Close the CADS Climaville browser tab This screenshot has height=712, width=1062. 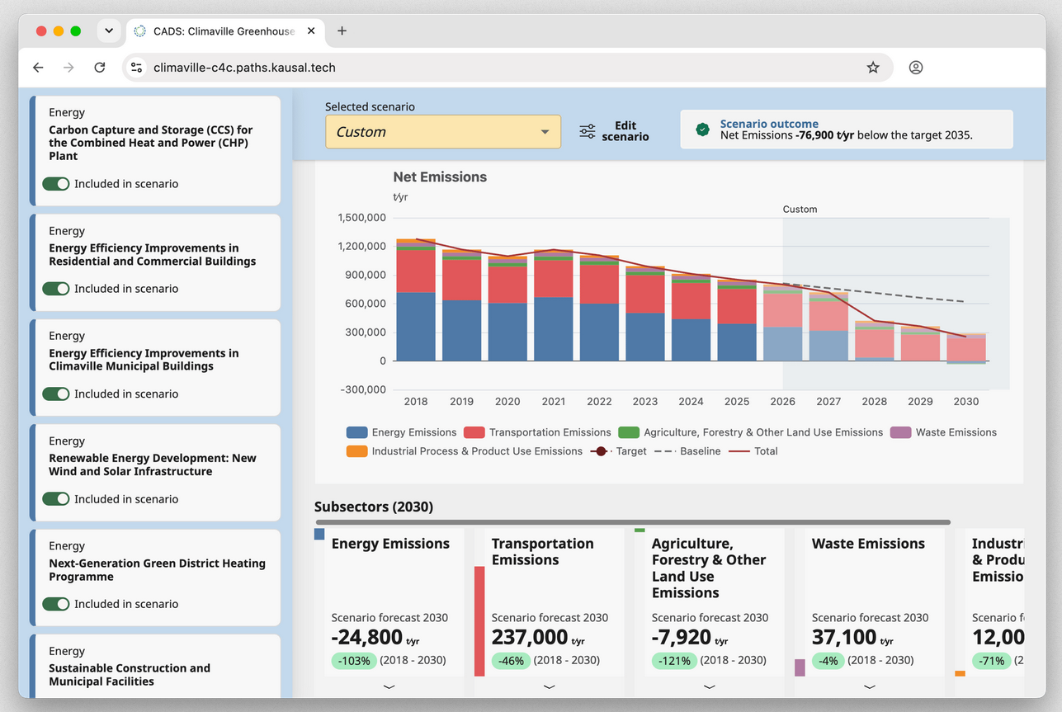click(x=311, y=31)
